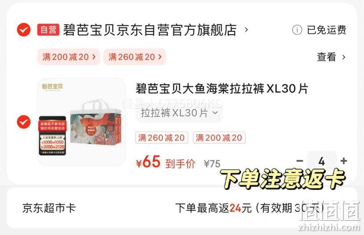The height and width of the screenshot is (235, 364).
Task: Deselect the 拉拉裤 XL30片 product checkbox
Action: (24, 122)
